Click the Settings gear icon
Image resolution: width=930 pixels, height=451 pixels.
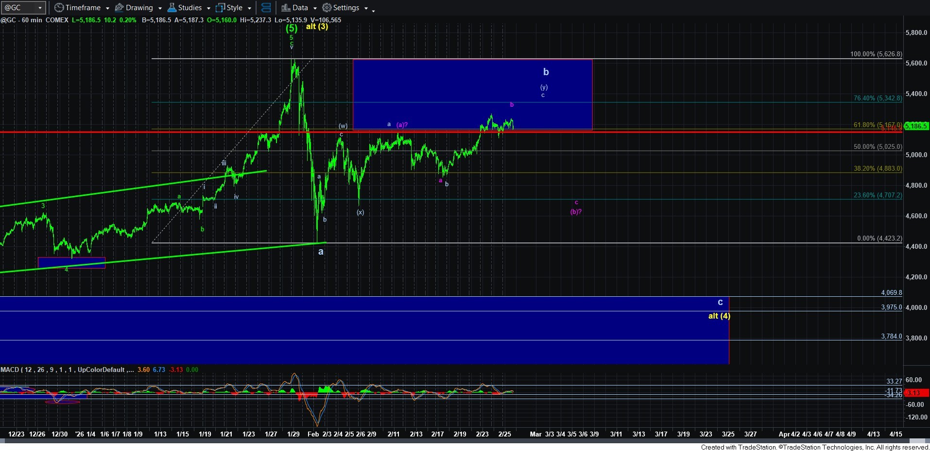pyautogui.click(x=327, y=8)
